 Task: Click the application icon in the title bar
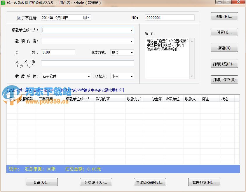coord(4,3)
